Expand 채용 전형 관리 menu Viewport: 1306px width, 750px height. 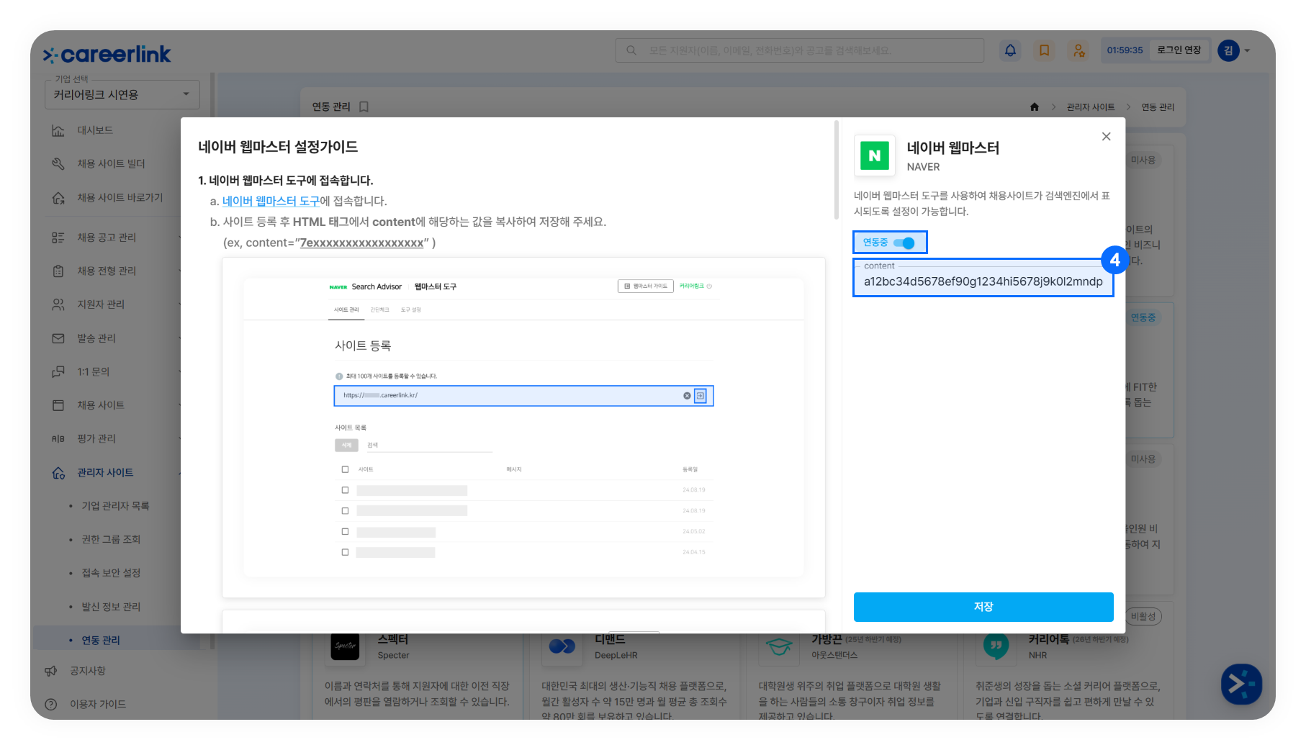[107, 271]
